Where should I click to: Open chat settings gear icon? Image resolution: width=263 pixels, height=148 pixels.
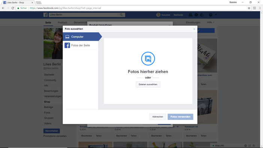246,145
